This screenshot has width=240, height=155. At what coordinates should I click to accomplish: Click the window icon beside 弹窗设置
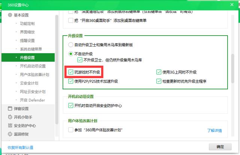10,108
